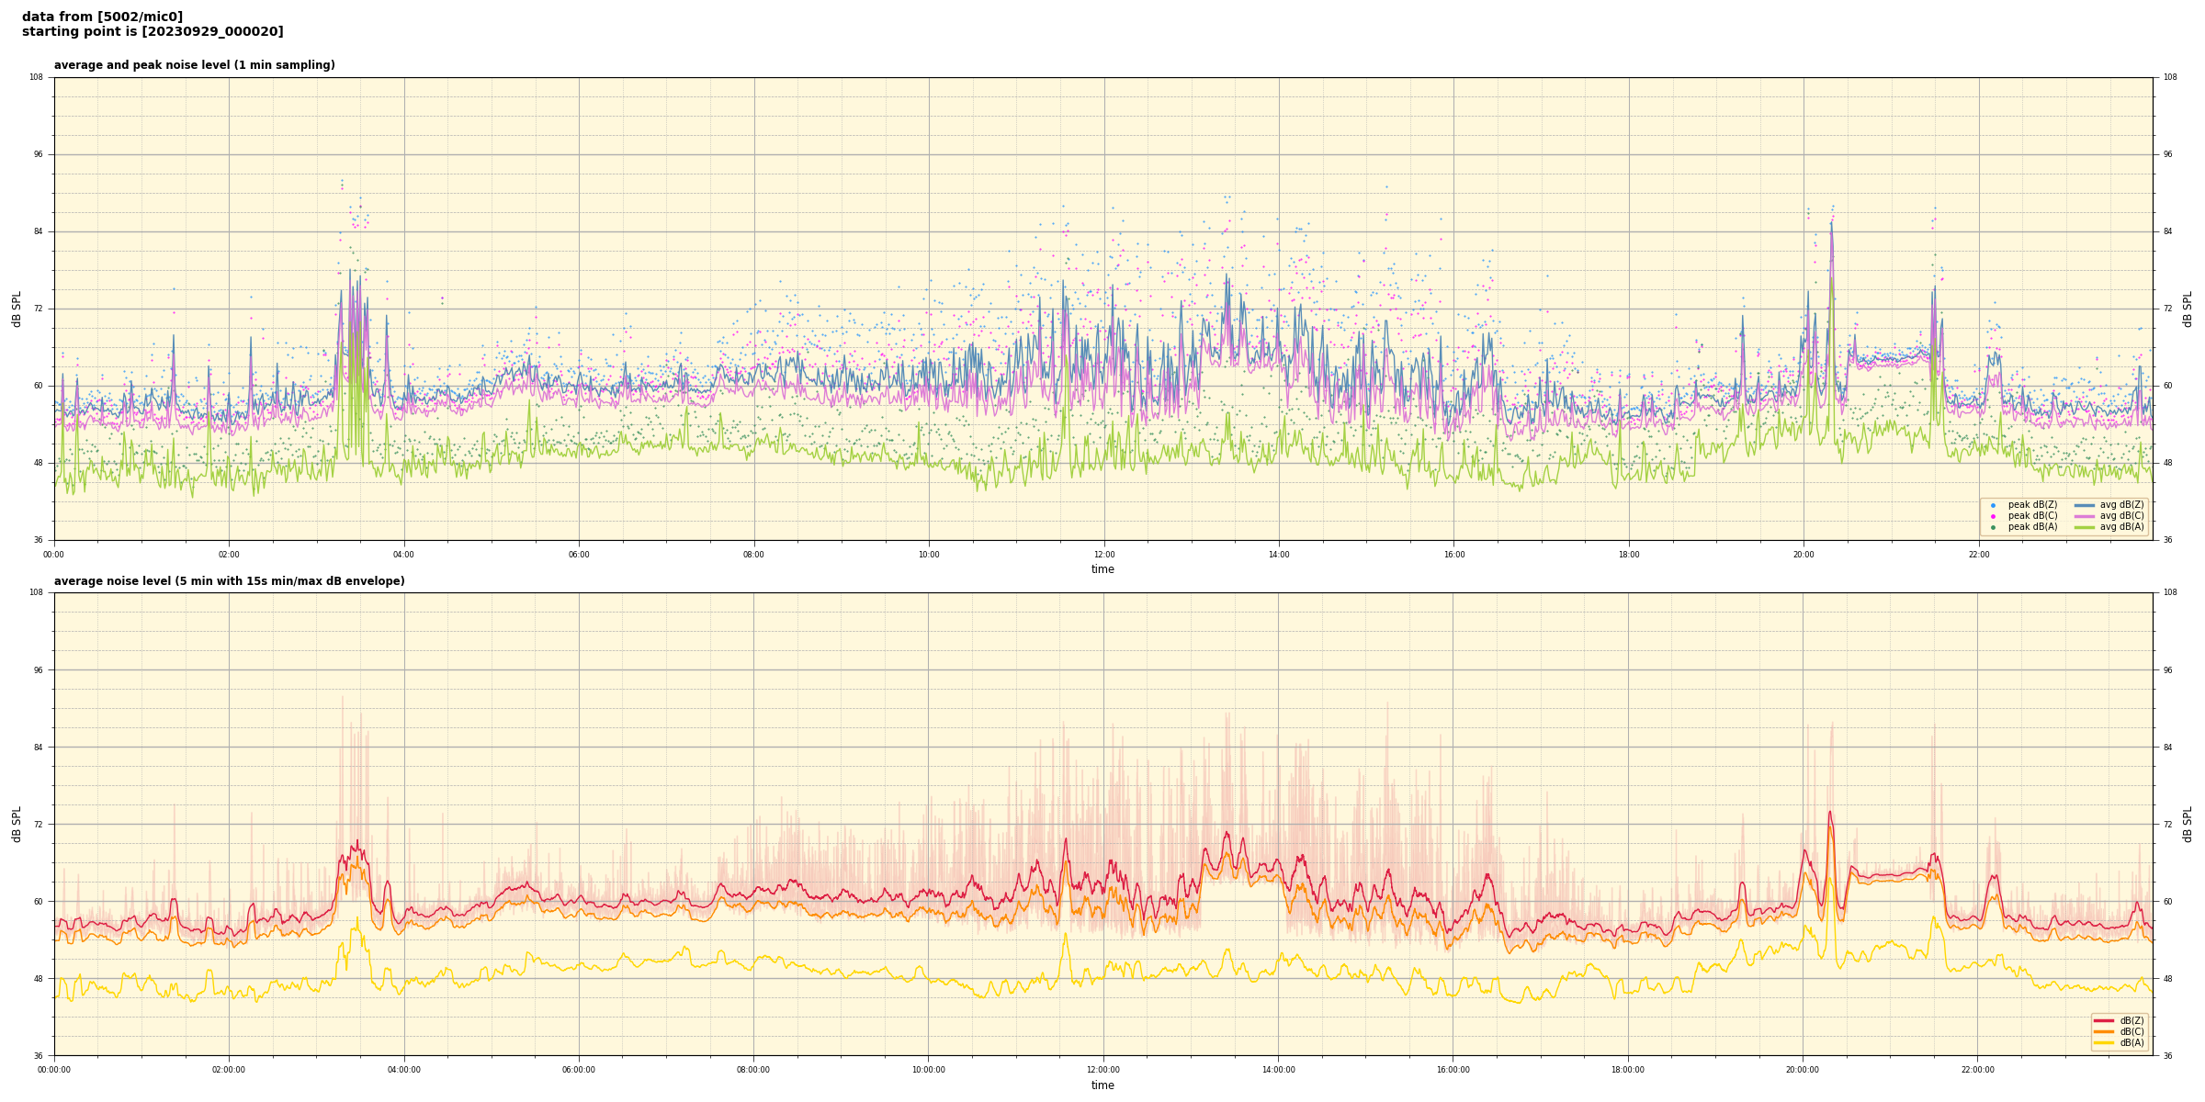Click the avg dB(A) green line legend swatch
The image size is (2205, 1102).
tap(2084, 527)
